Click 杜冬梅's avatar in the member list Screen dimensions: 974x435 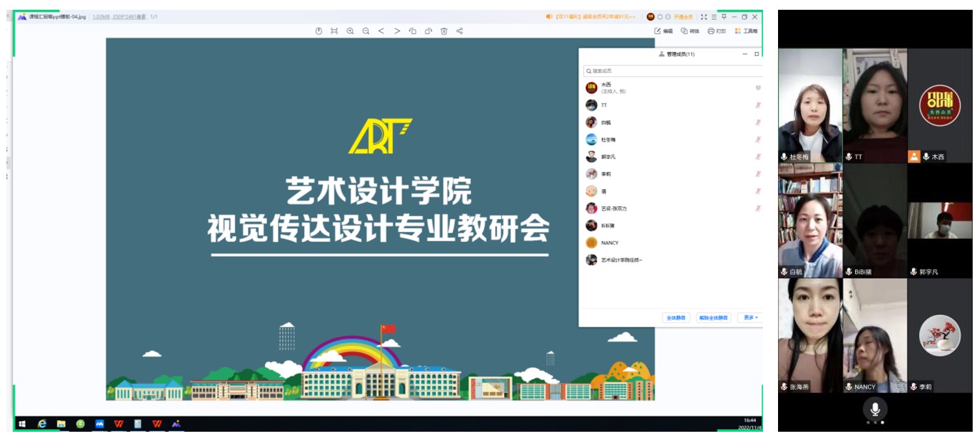[591, 140]
